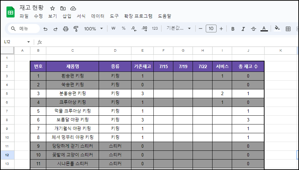The image size is (299, 170).
Task: Increase font size with plus button
Action: coord(221,29)
